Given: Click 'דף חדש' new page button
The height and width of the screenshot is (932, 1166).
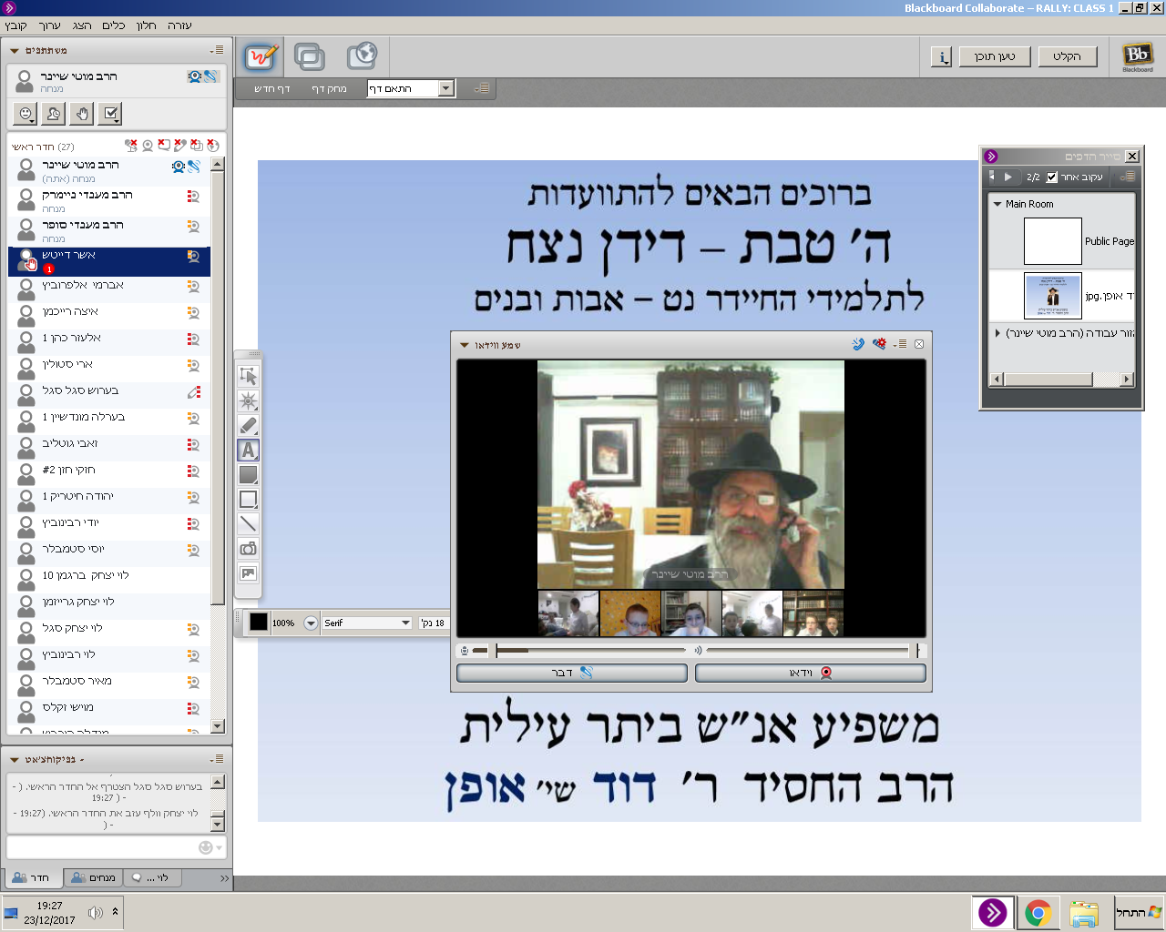Looking at the screenshot, I should [x=271, y=88].
